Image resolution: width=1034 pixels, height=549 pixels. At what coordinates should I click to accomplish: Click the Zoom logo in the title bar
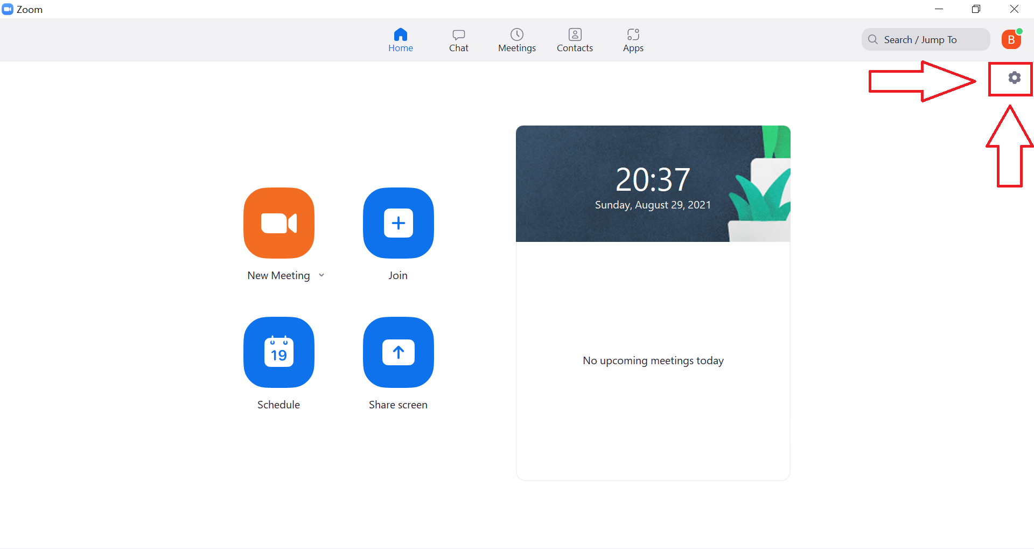(x=7, y=9)
